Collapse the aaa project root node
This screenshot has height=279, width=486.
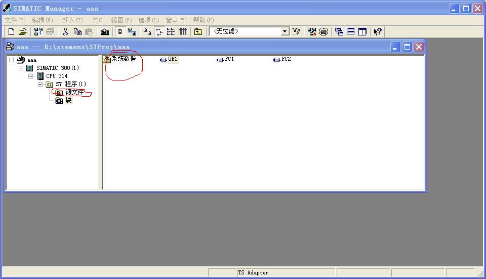tap(12, 60)
